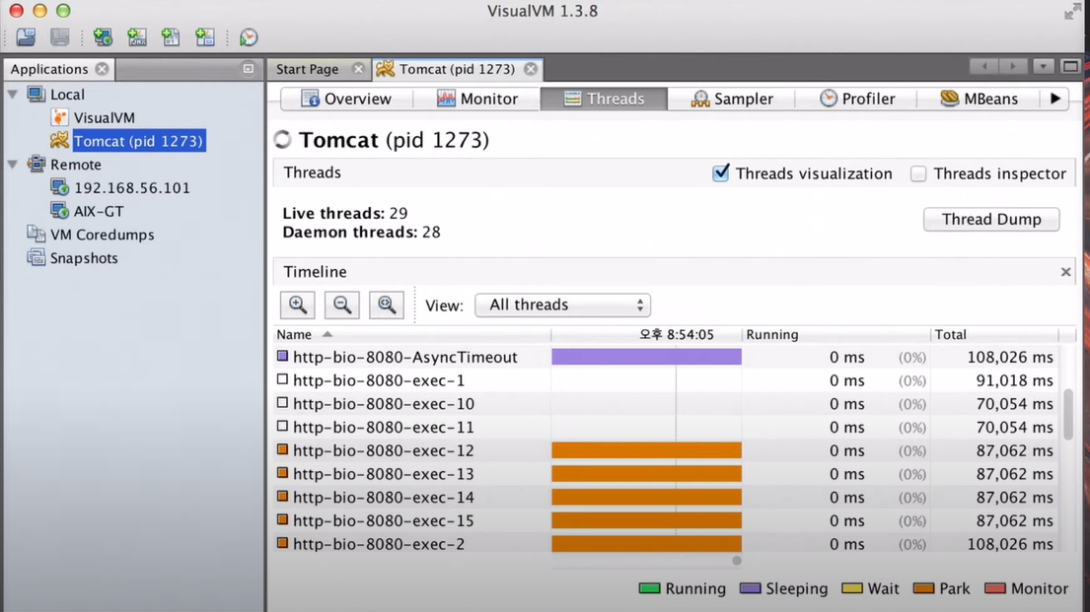Minimize the Applications side panel
Image resolution: width=1090 pixels, height=612 pixels.
[249, 69]
